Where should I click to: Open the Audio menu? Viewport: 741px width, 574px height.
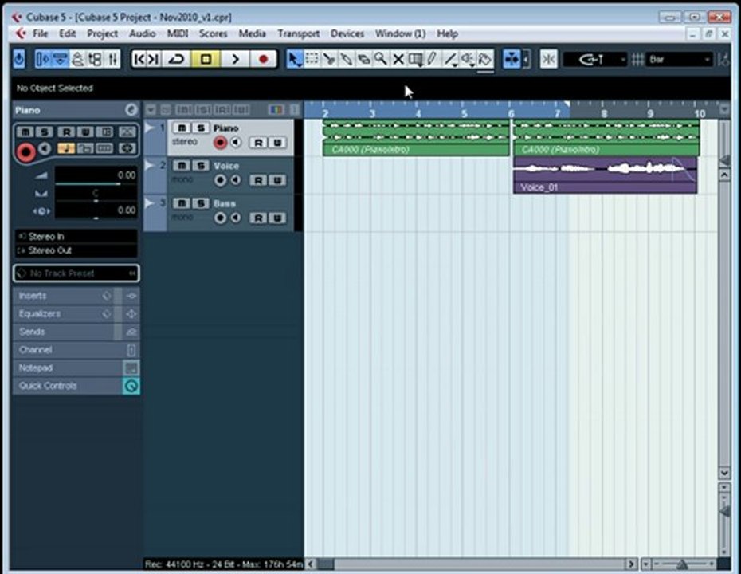pos(143,33)
